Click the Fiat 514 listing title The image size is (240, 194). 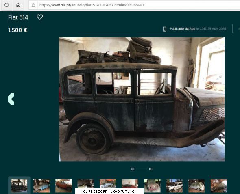tap(18, 17)
